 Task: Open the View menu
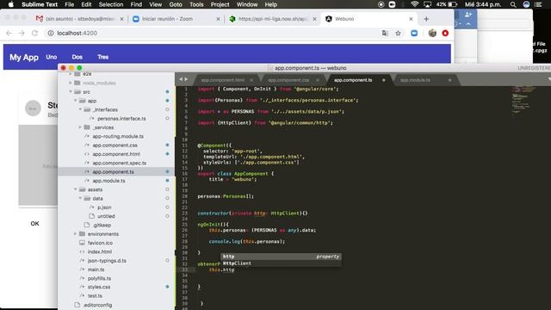(x=155, y=4)
